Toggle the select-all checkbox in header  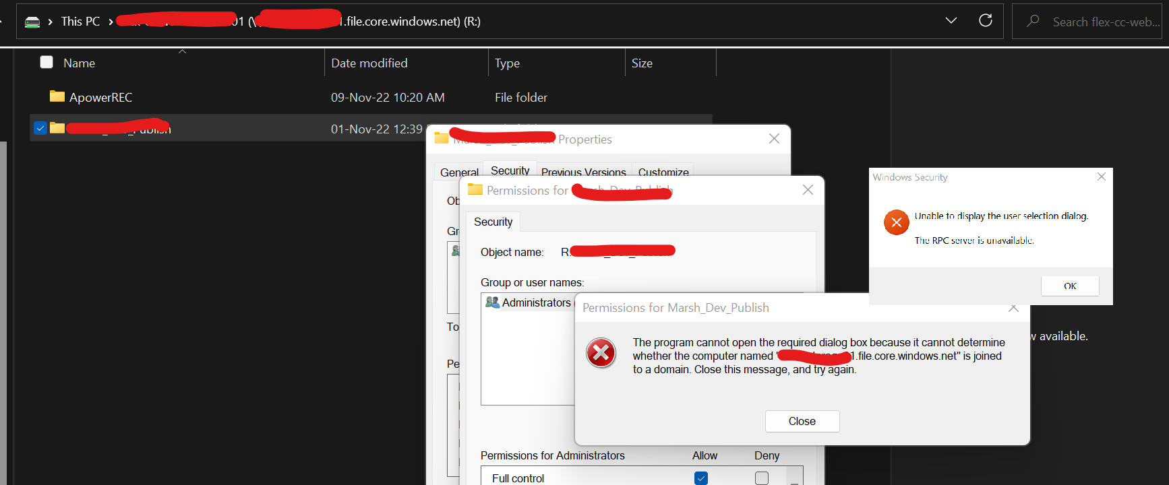click(47, 63)
